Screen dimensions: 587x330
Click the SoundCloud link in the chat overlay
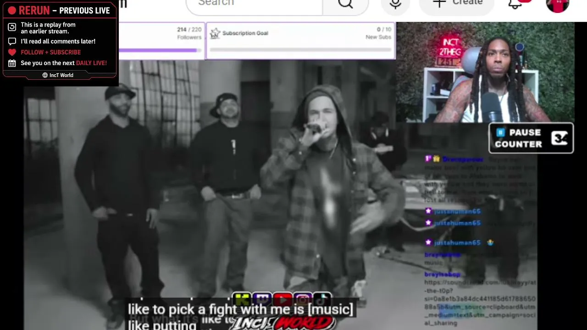480,302
